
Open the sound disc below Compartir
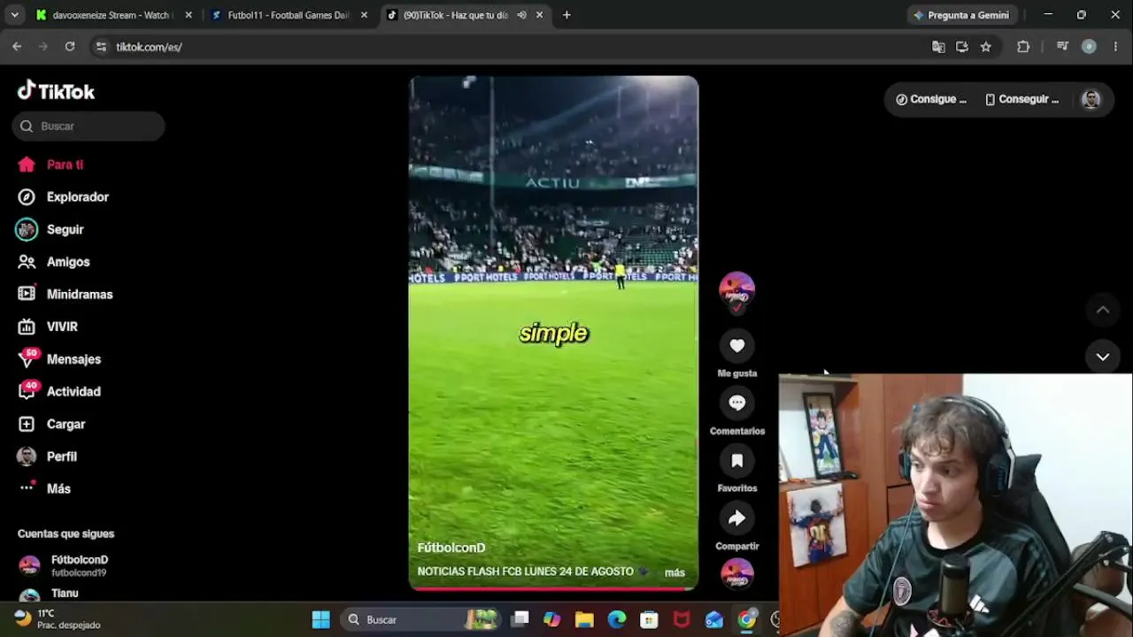(x=736, y=573)
